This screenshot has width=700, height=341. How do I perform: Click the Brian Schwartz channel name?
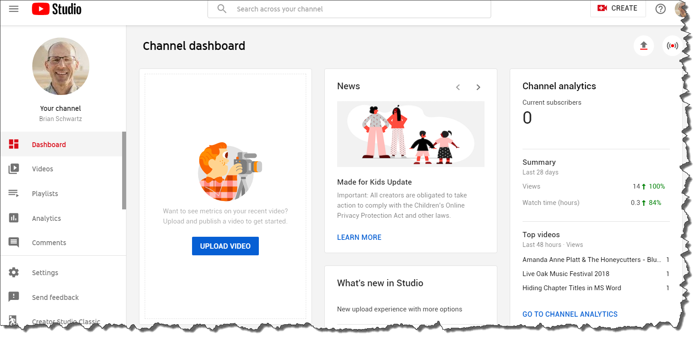61,119
